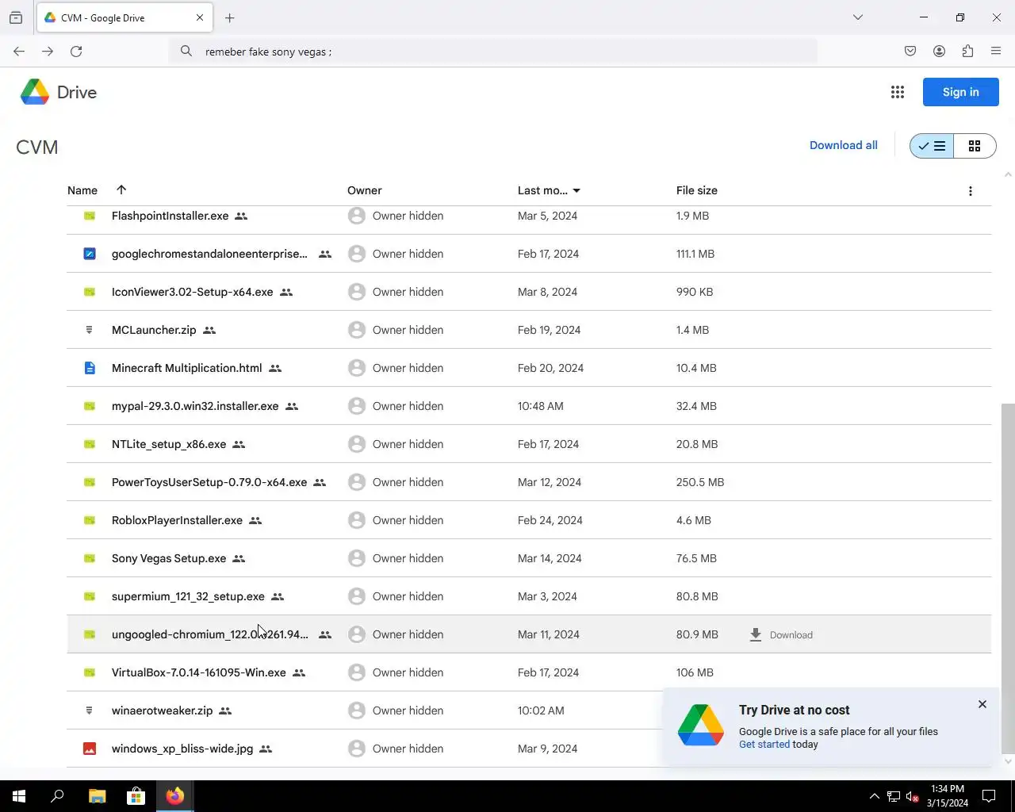
Task: Open the browser extensions puzzle icon
Action: pos(967,52)
